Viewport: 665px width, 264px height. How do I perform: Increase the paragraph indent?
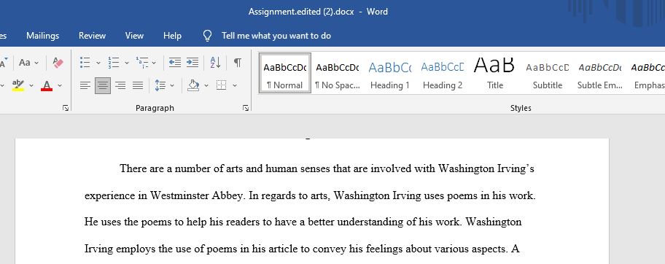tap(192, 63)
